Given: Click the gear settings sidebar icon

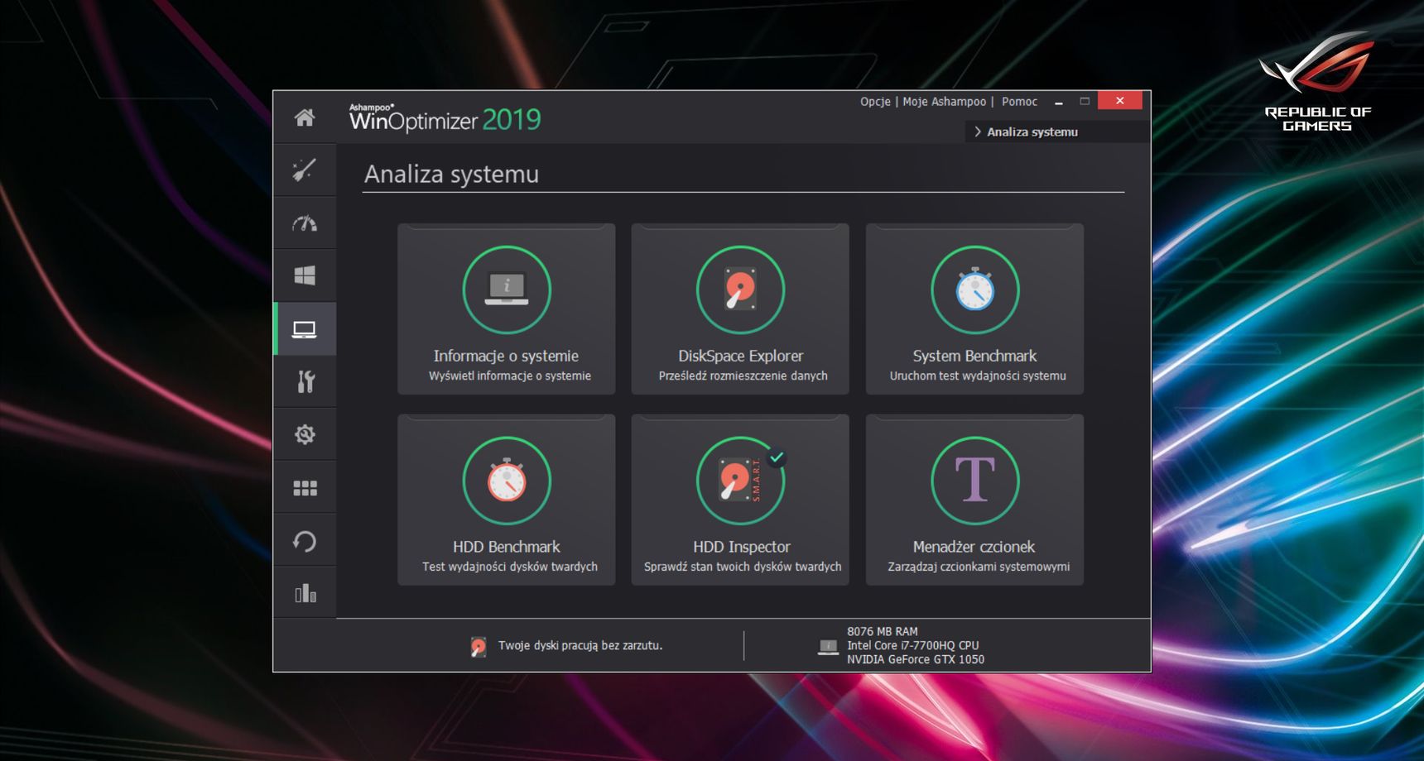Looking at the screenshot, I should [x=305, y=434].
